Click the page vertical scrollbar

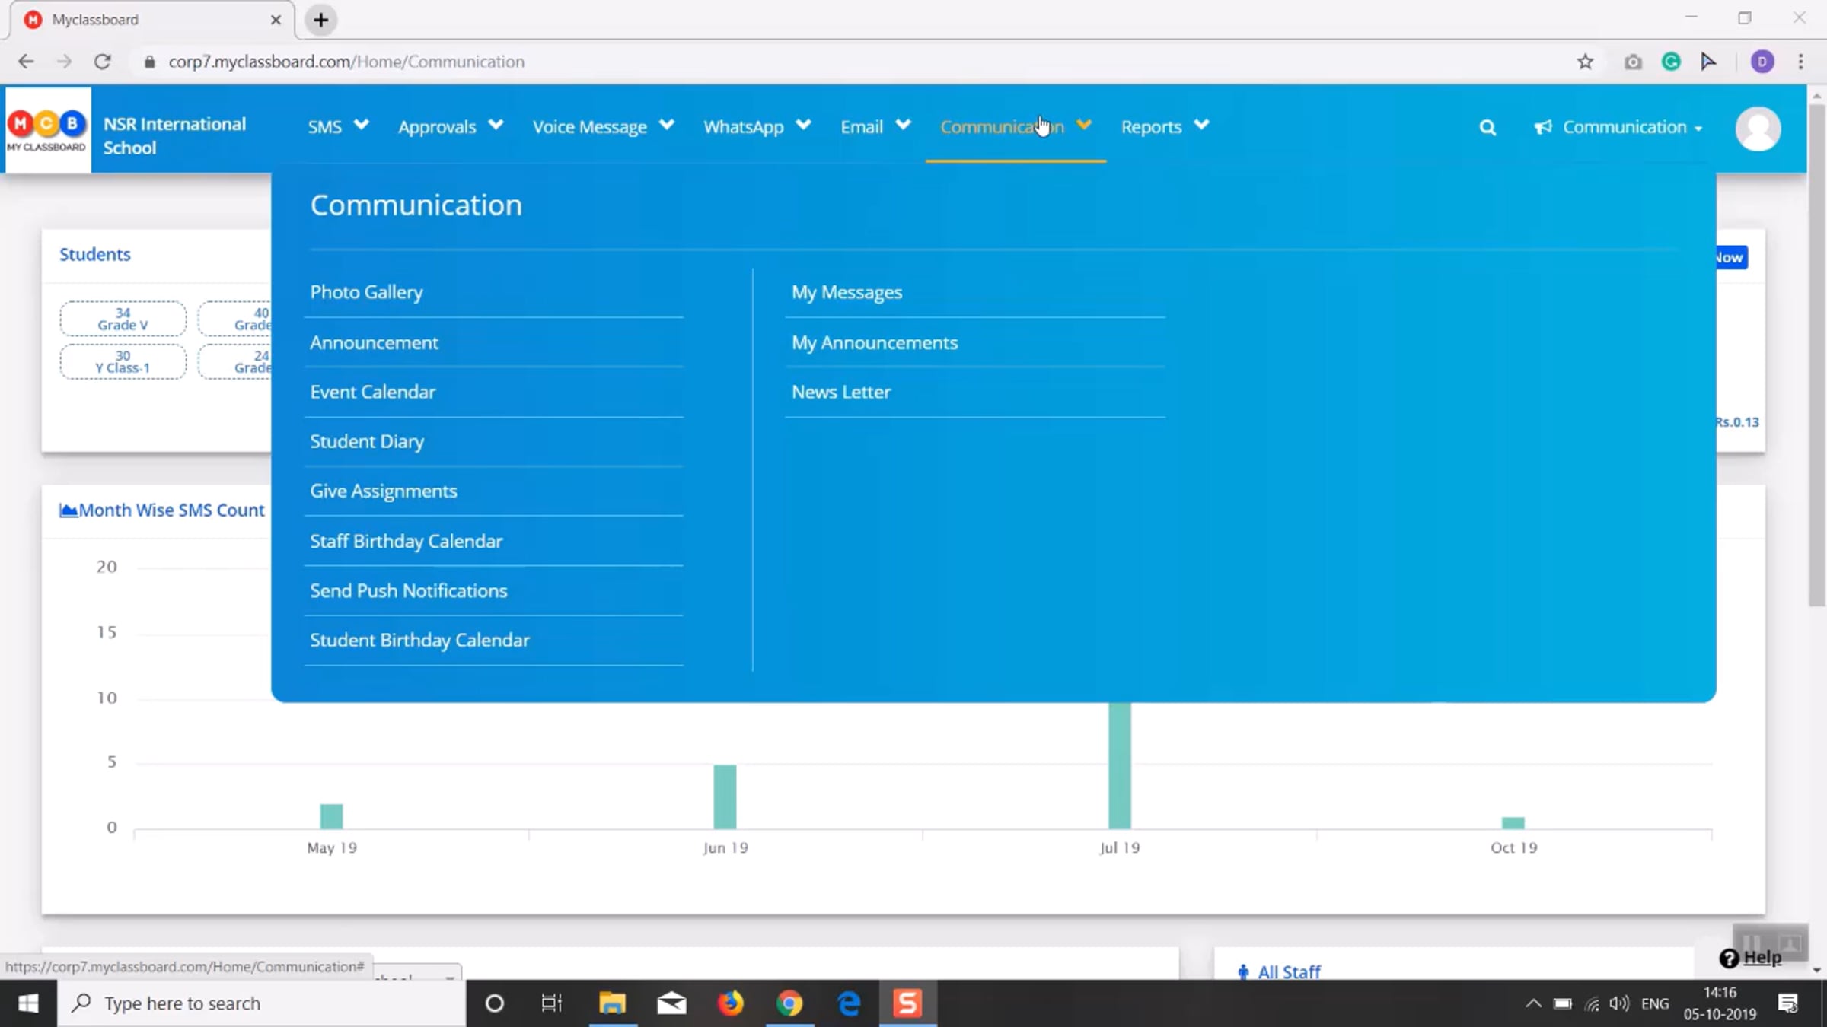(1817, 355)
